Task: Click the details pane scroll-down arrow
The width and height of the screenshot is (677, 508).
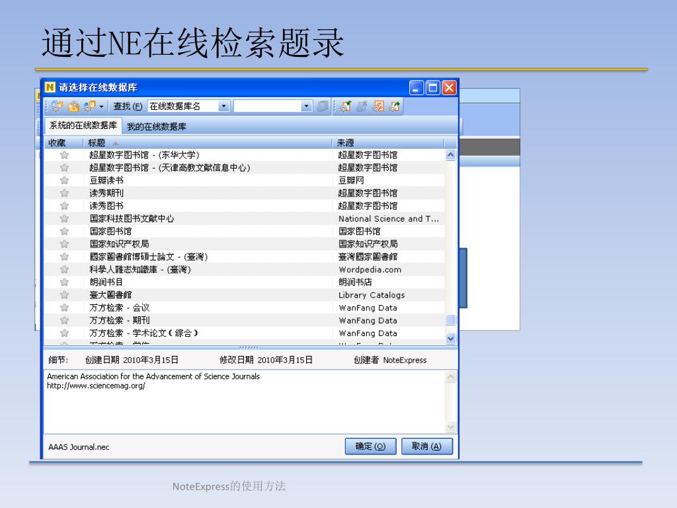Action: click(x=450, y=427)
